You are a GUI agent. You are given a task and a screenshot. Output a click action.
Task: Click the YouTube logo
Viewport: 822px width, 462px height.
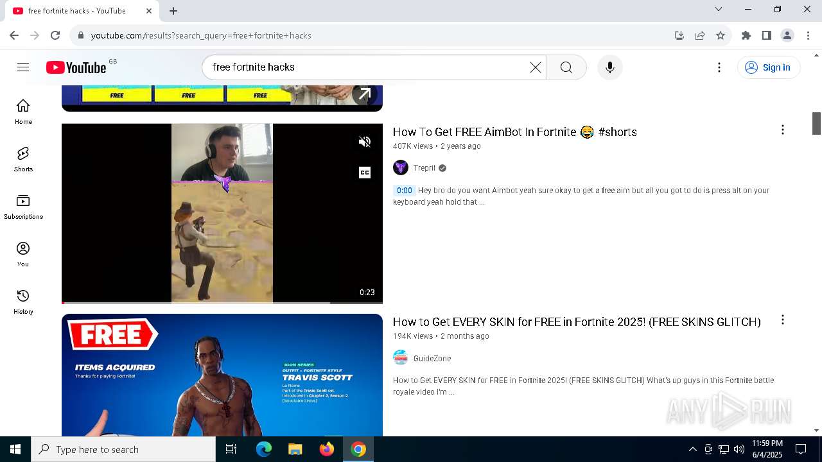click(x=76, y=67)
